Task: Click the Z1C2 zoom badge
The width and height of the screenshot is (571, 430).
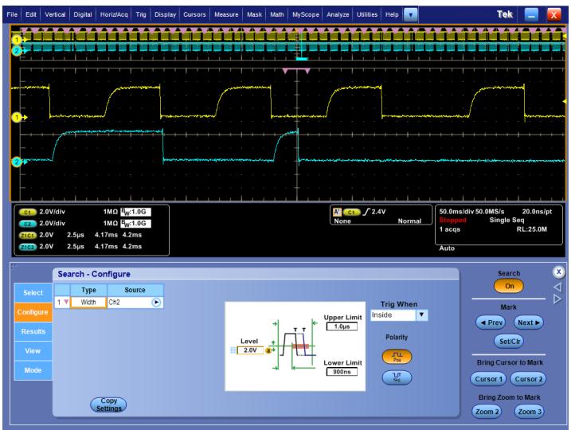Action: 28,247
